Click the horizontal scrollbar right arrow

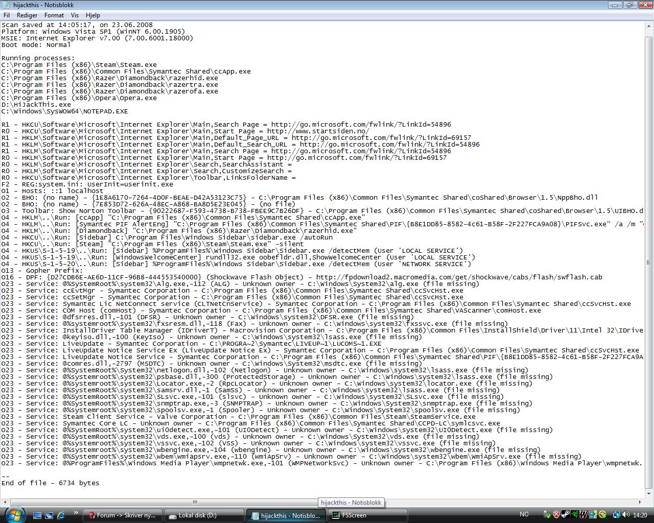(x=640, y=502)
